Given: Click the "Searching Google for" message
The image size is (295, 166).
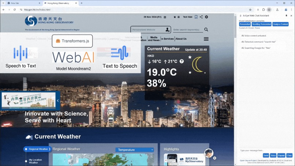Looking at the screenshot, I should 256,48.
